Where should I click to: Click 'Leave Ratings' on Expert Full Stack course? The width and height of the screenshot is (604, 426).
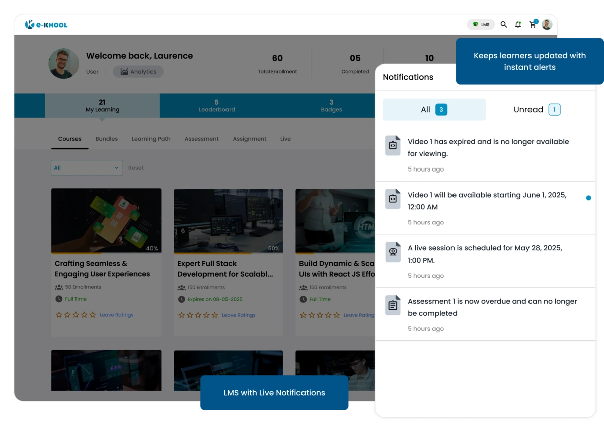click(x=239, y=315)
